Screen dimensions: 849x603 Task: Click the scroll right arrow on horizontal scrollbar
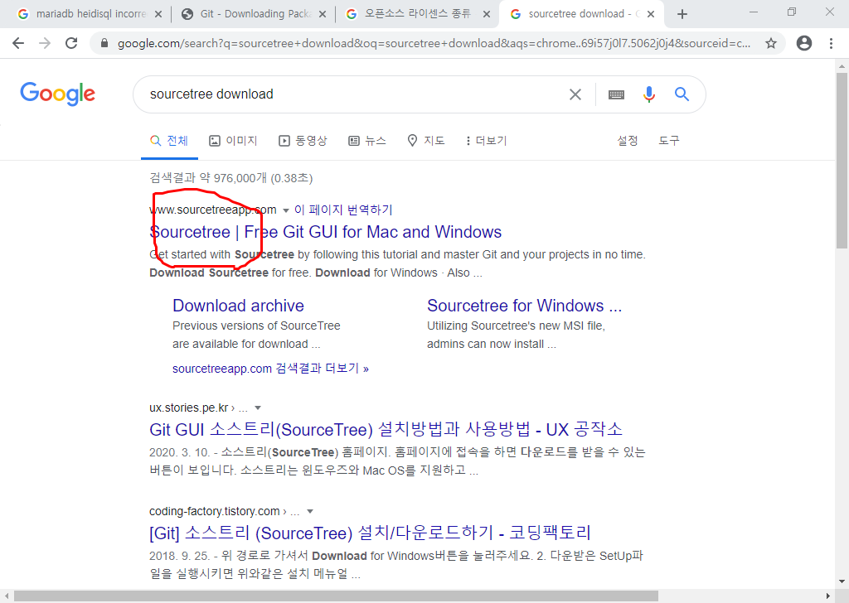tap(828, 596)
